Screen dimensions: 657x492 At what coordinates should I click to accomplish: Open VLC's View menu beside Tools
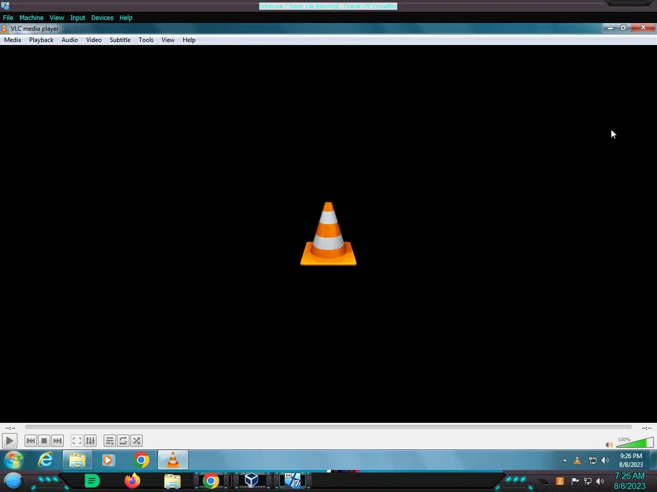[168, 40]
